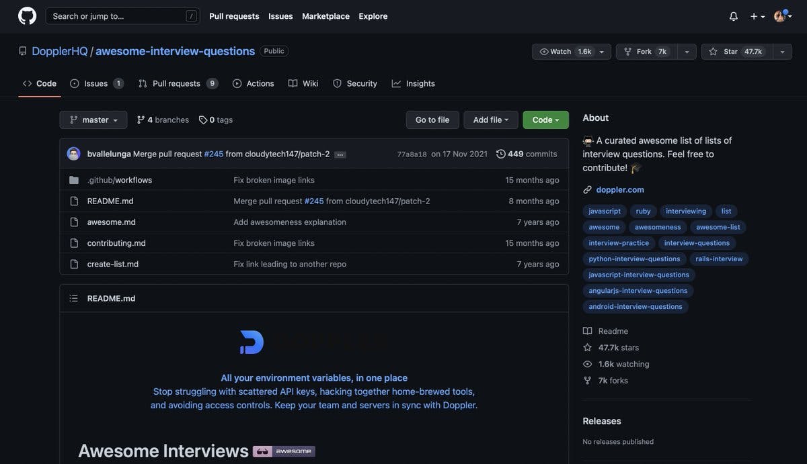
Task: Click the GitHub Octocat logo
Action: pos(28,16)
